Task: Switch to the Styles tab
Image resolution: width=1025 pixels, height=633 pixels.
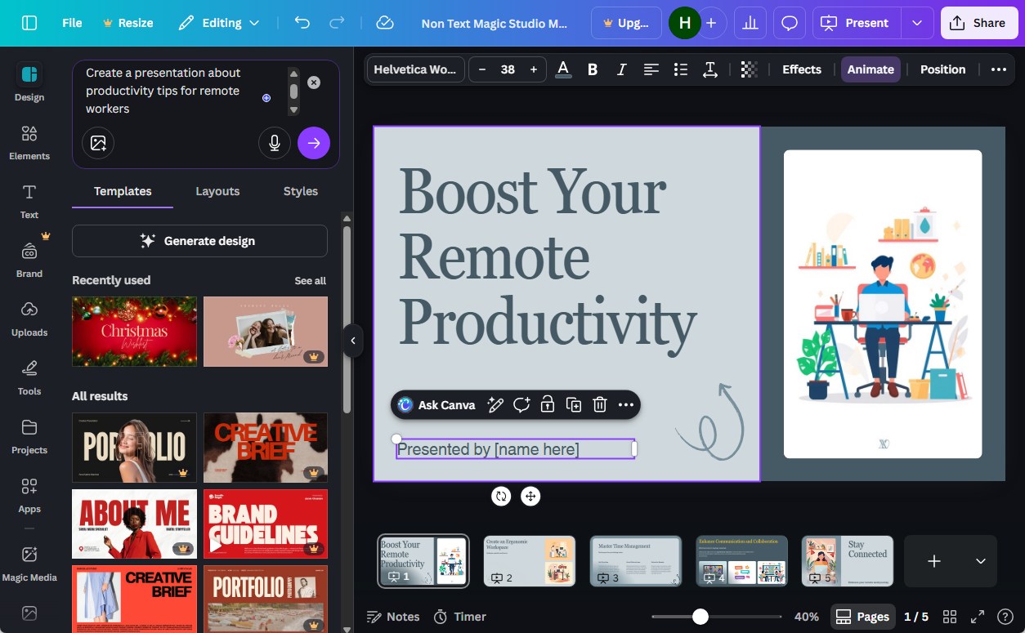Action: [300, 191]
